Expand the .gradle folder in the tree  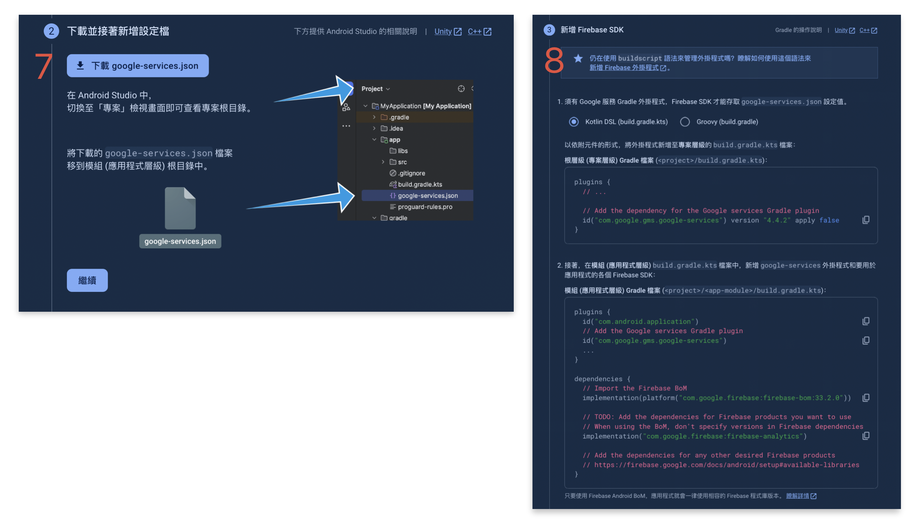coord(374,117)
